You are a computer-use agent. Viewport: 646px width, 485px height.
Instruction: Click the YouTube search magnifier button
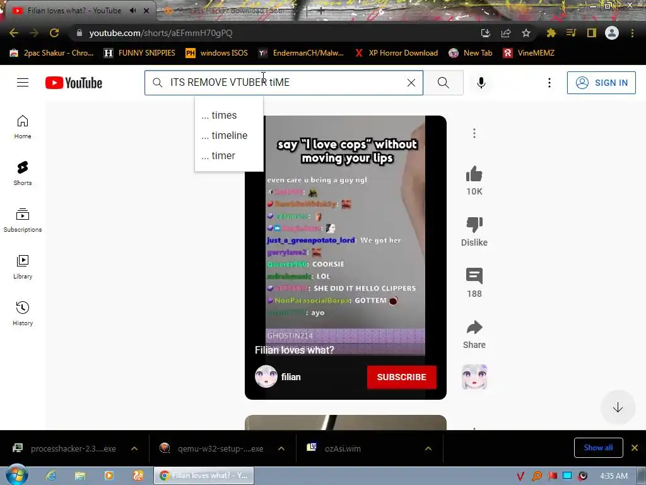(443, 83)
